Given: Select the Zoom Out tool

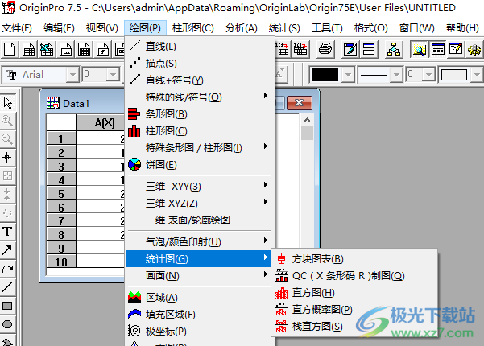Looking at the screenshot, I should (8, 139).
